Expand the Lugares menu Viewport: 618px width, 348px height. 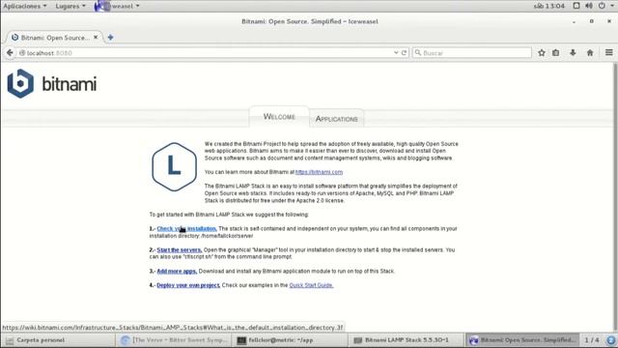point(70,6)
